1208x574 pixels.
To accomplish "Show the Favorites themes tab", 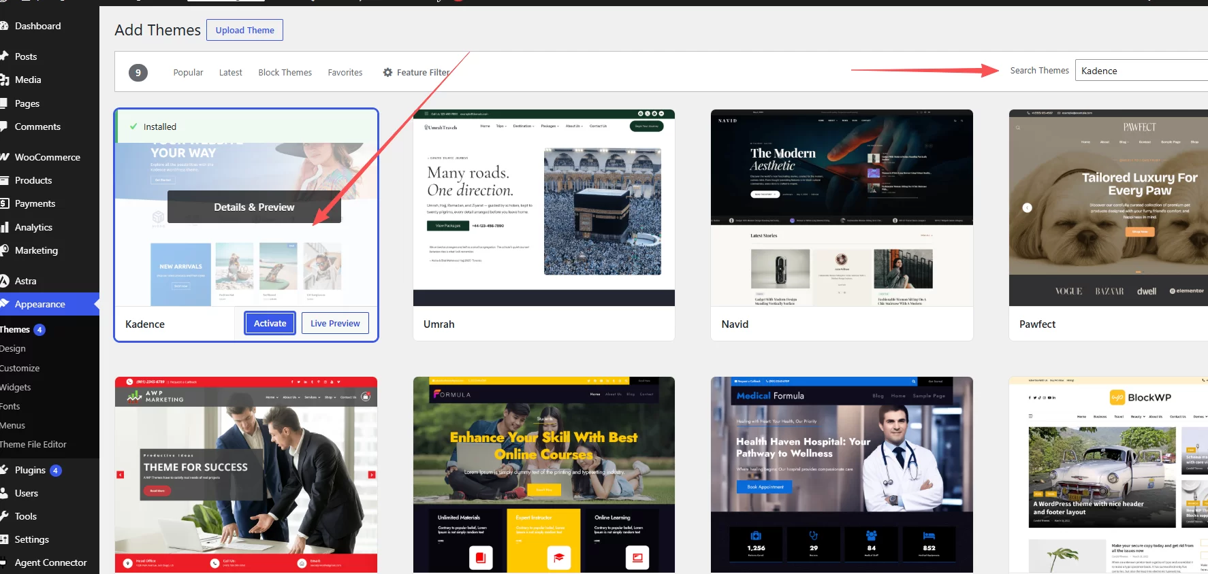I will click(345, 72).
